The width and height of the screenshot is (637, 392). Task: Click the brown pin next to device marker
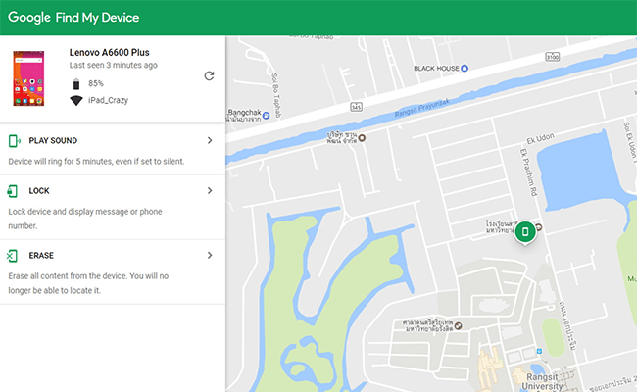coord(539,227)
